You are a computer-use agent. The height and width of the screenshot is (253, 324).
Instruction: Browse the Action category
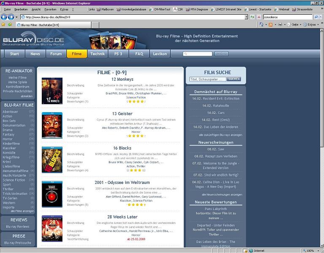coord(8,116)
